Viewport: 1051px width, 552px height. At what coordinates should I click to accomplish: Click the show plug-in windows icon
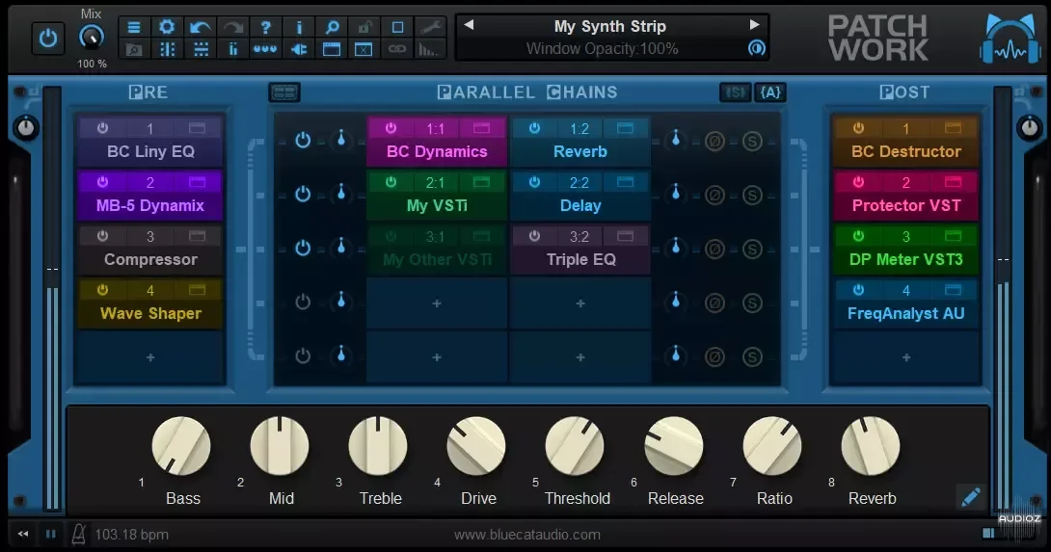pyautogui.click(x=332, y=49)
